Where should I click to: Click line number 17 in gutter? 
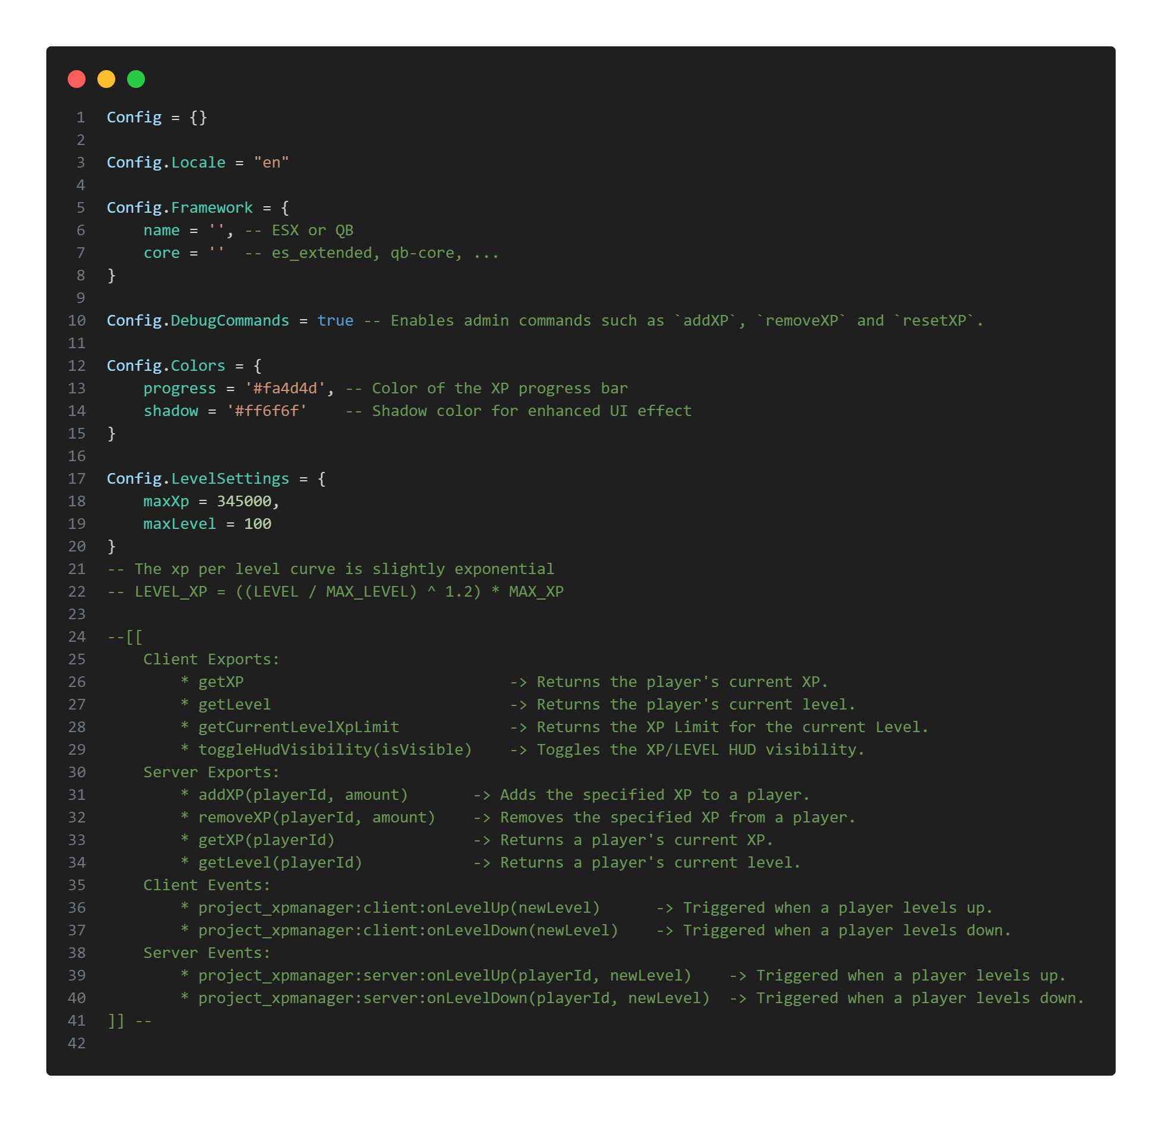point(77,478)
